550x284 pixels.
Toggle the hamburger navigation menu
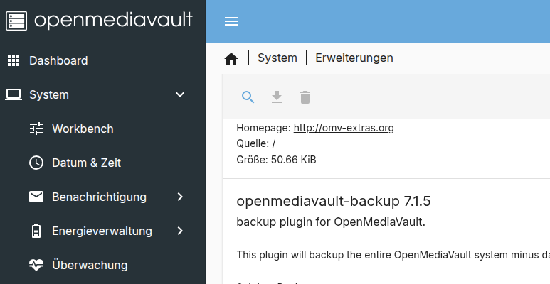coord(231,21)
